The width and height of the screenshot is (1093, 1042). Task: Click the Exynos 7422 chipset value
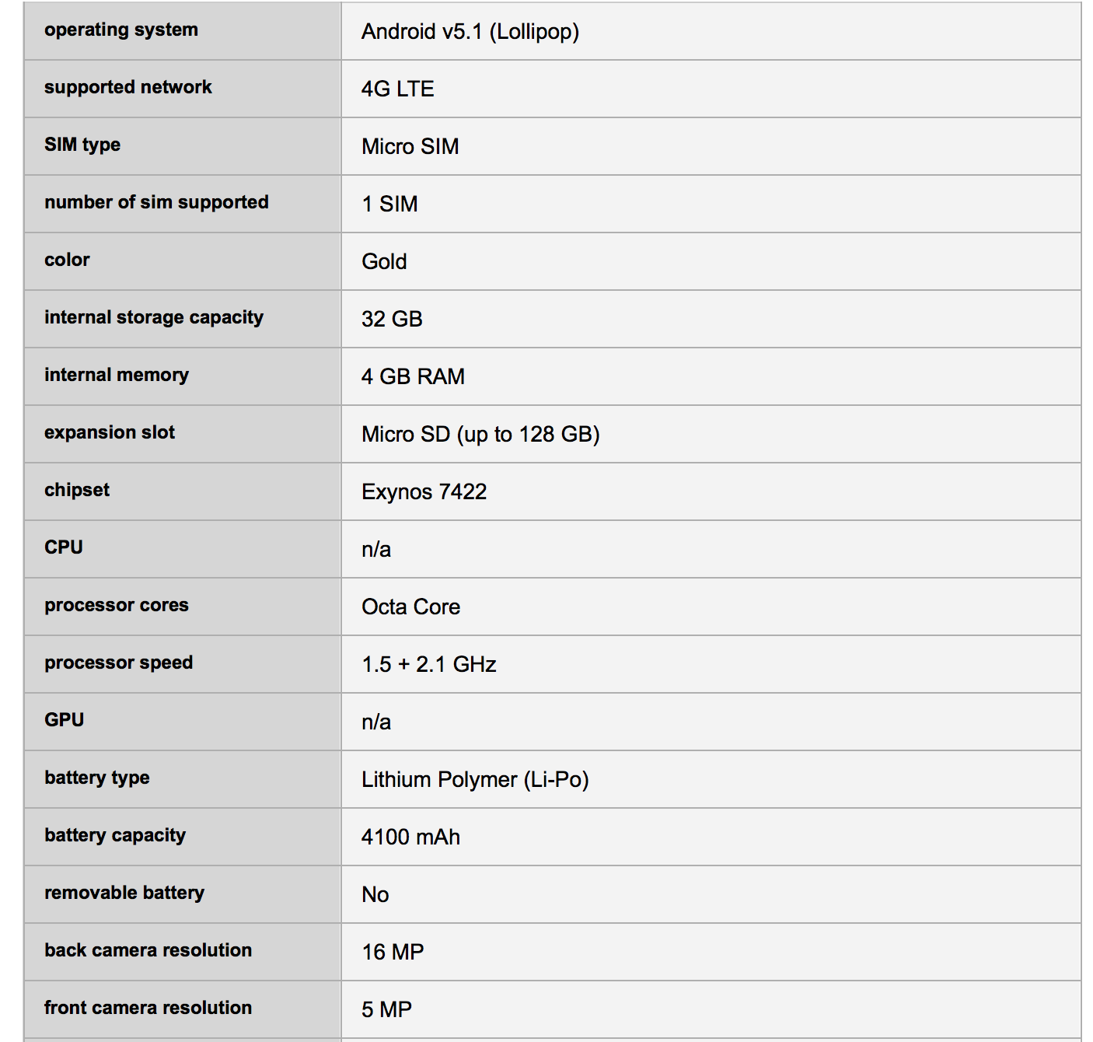424,492
